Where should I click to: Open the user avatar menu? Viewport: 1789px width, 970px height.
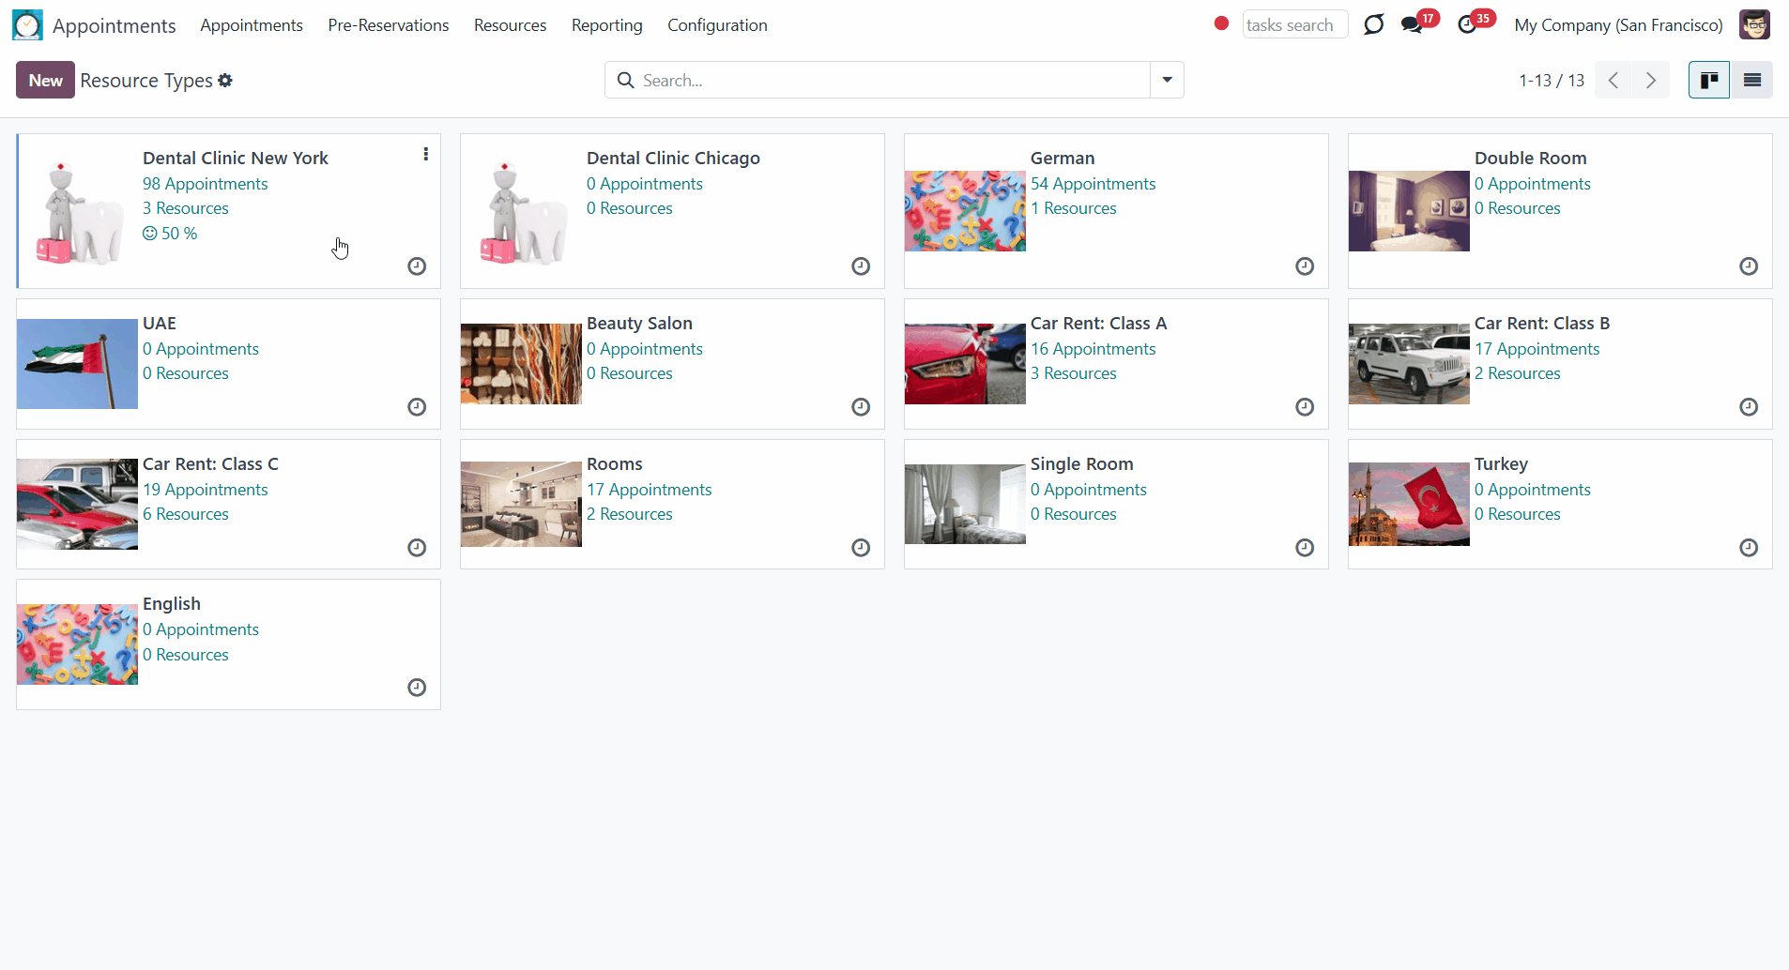click(1754, 24)
